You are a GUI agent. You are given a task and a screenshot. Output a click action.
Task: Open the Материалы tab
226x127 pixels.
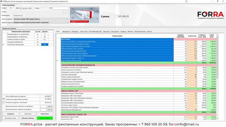click(x=66, y=31)
